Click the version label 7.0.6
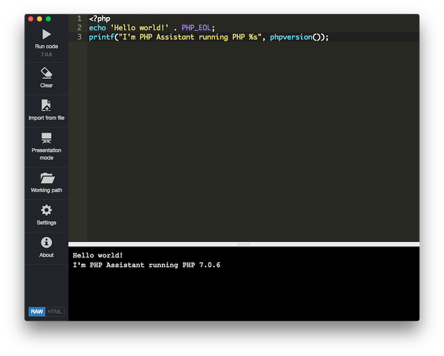 click(46, 55)
